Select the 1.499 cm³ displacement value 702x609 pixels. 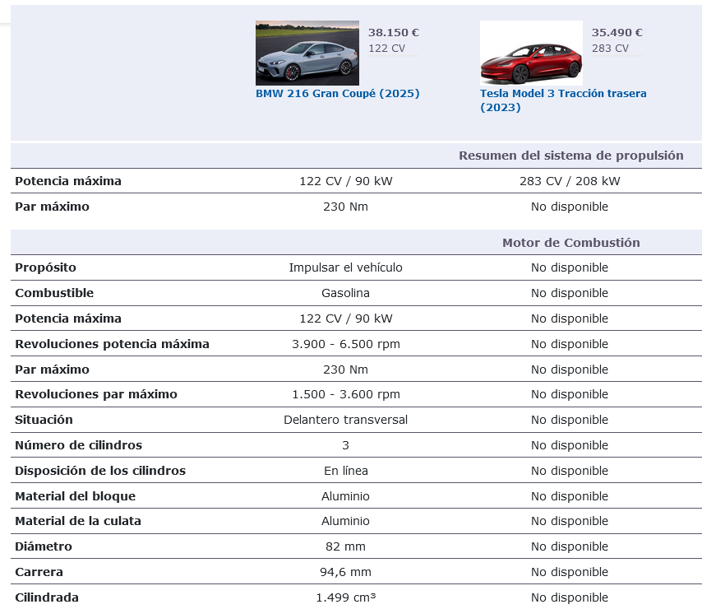point(345,597)
